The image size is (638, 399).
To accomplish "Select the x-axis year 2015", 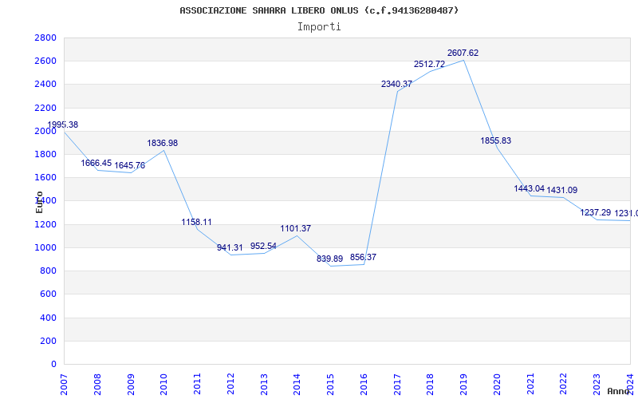I will [x=331, y=385].
